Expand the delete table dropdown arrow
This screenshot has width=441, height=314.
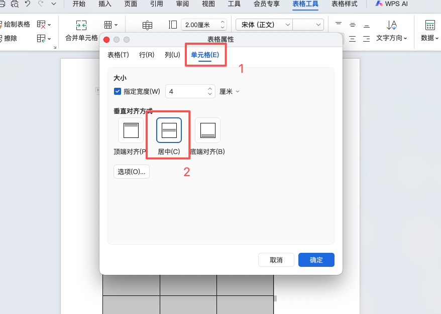49,25
